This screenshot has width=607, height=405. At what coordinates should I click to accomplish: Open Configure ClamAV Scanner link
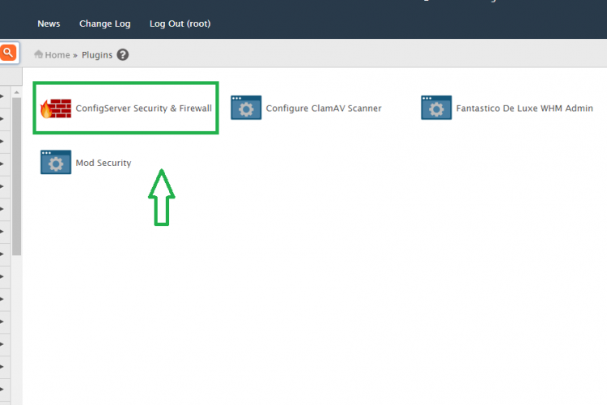click(x=324, y=108)
